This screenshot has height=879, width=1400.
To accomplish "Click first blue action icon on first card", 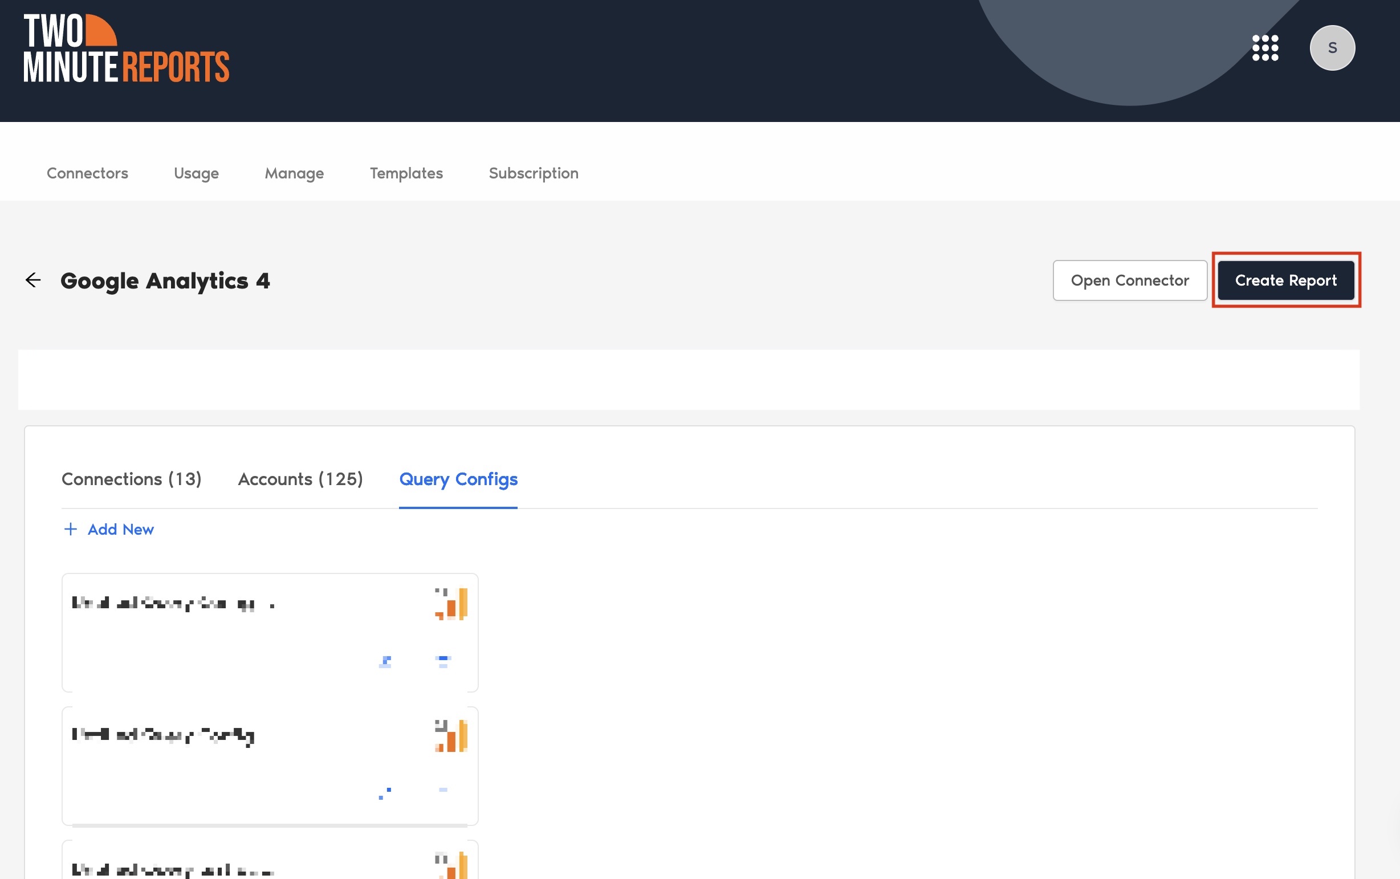I will [x=385, y=662].
